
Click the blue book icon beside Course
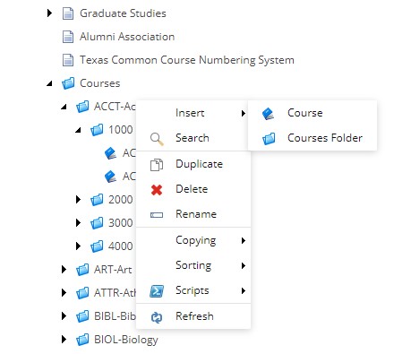pyautogui.click(x=268, y=114)
